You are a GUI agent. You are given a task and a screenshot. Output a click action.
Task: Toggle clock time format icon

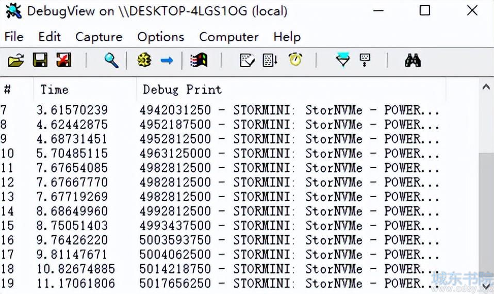click(x=295, y=59)
